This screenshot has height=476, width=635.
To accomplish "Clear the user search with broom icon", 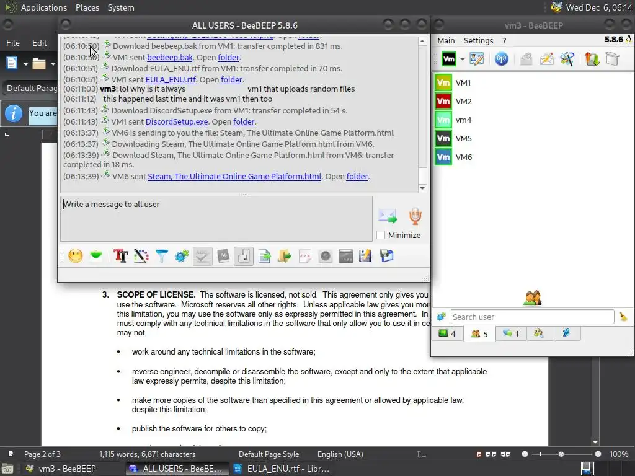I will (623, 317).
